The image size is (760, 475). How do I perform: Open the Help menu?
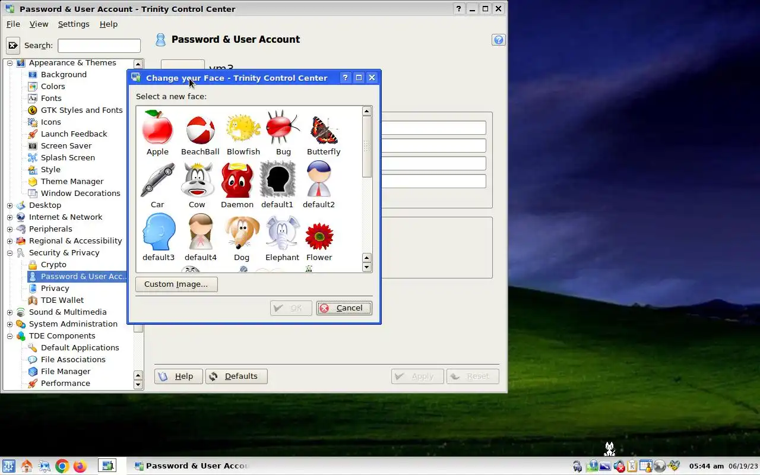coord(108,24)
